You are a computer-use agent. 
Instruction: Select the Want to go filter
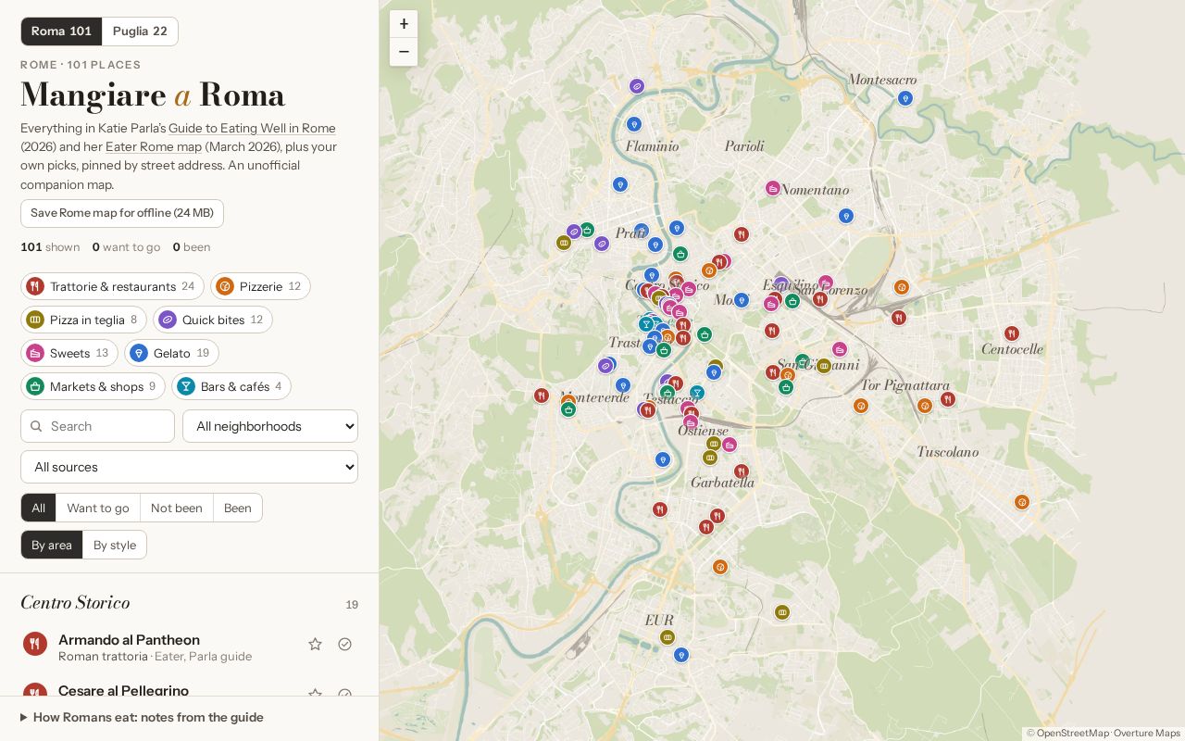point(98,508)
